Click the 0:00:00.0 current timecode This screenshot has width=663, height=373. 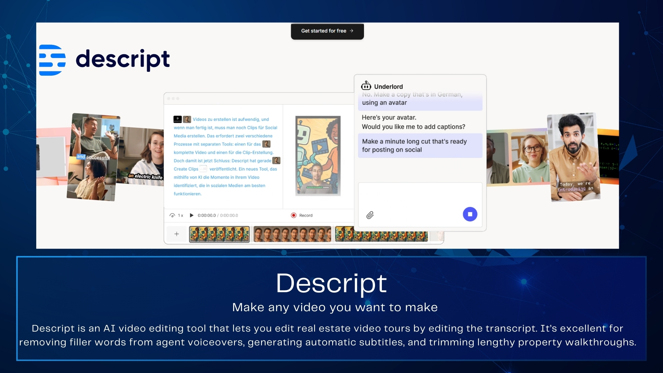[x=206, y=215]
